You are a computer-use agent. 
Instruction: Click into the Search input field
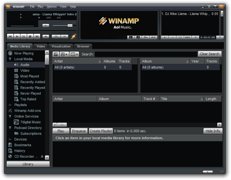coord(146,54)
